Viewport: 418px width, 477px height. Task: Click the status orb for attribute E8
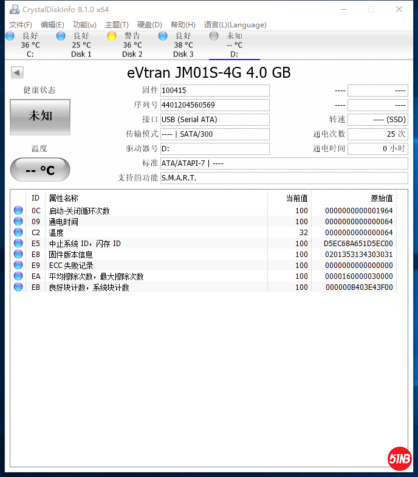[x=18, y=254]
